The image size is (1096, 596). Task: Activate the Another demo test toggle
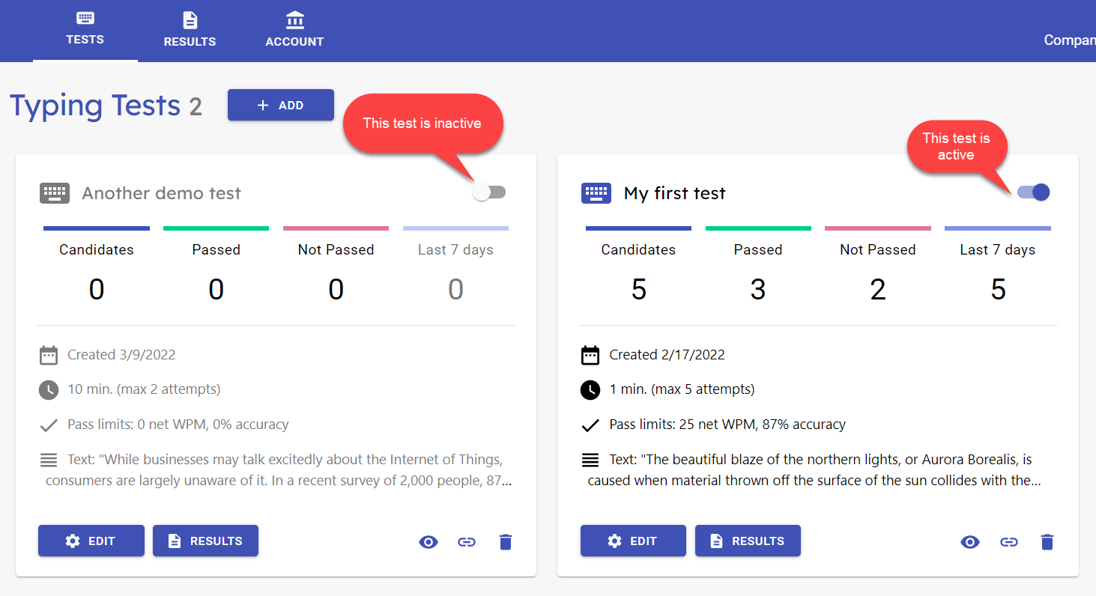(x=489, y=192)
